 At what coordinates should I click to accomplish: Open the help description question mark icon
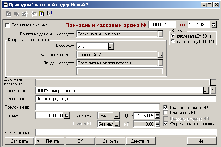(42, 14)
